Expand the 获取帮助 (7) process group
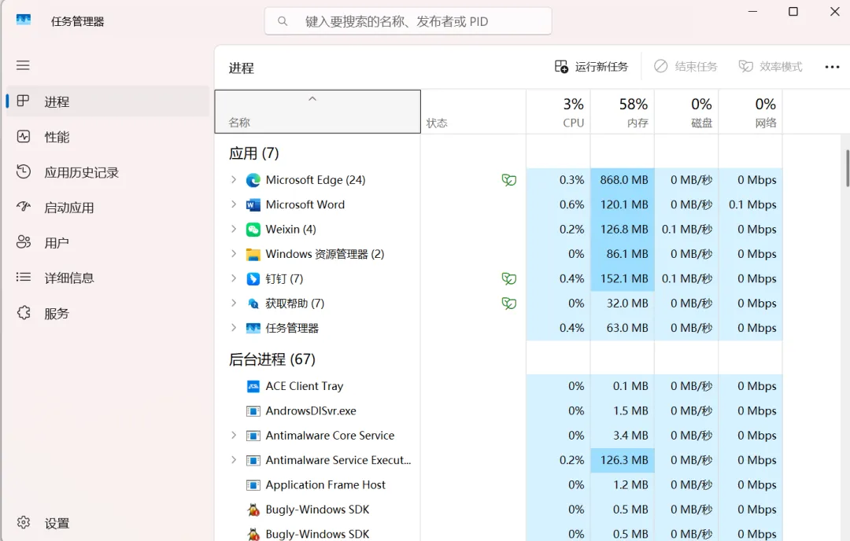This screenshot has width=850, height=541. (x=234, y=304)
